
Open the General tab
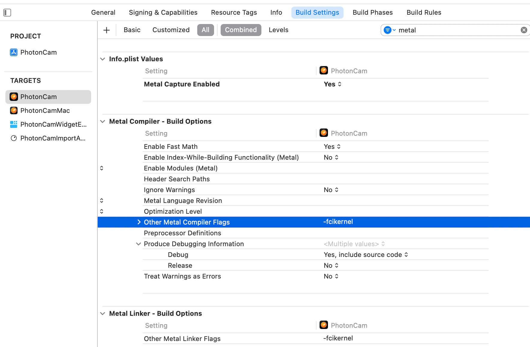103,13
